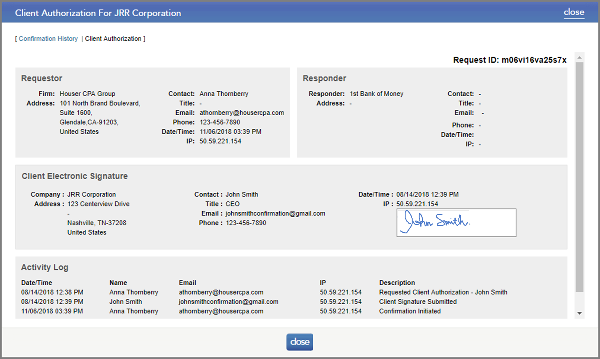600x359 pixels.
Task: Click the Request ID text
Action: point(510,60)
